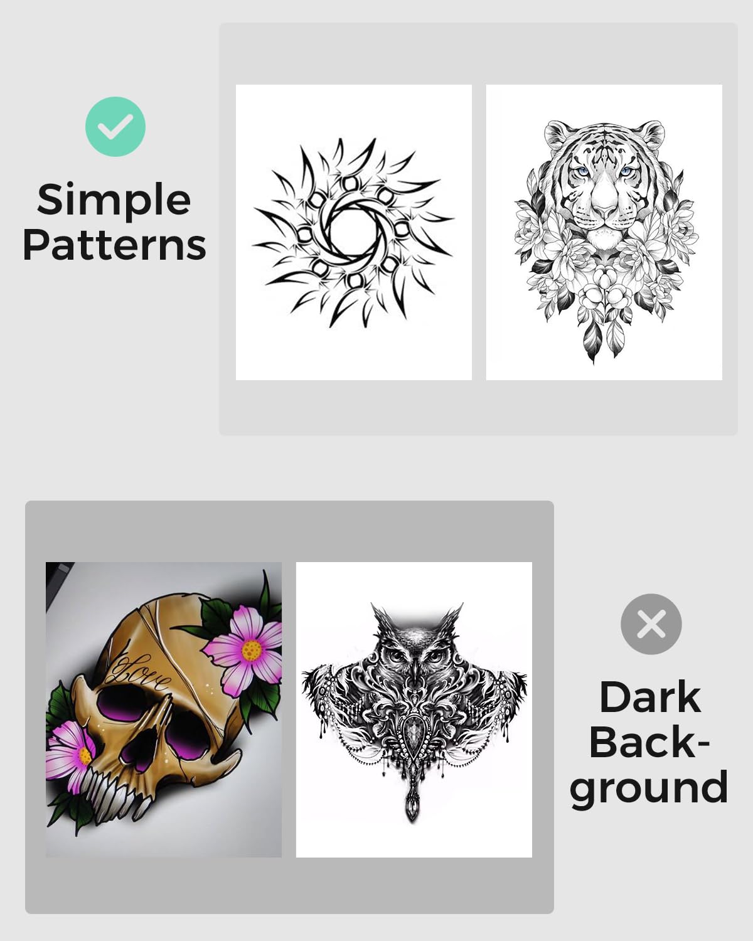Viewport: 753px width, 941px height.
Task: Click the gray X circle icon
Action: tap(651, 624)
